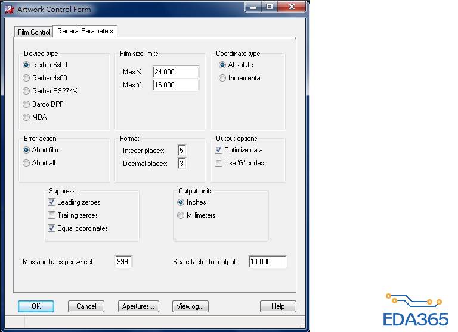The image size is (458, 332).
Task: Click Scale factor for output field
Action: coord(268,261)
